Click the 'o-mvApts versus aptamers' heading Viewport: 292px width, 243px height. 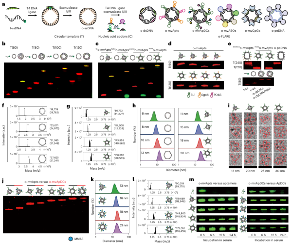click(x=218, y=183)
